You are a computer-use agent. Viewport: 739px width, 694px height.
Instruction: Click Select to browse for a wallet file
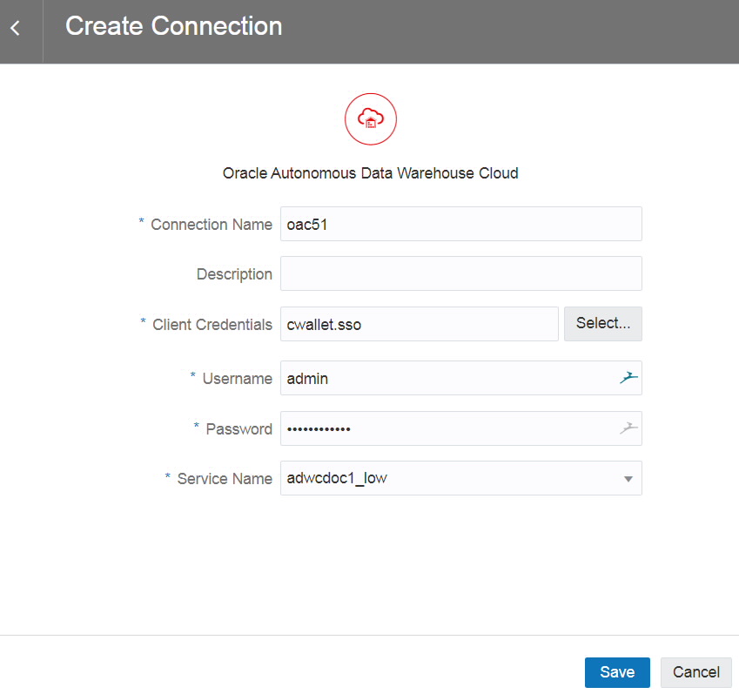click(602, 323)
